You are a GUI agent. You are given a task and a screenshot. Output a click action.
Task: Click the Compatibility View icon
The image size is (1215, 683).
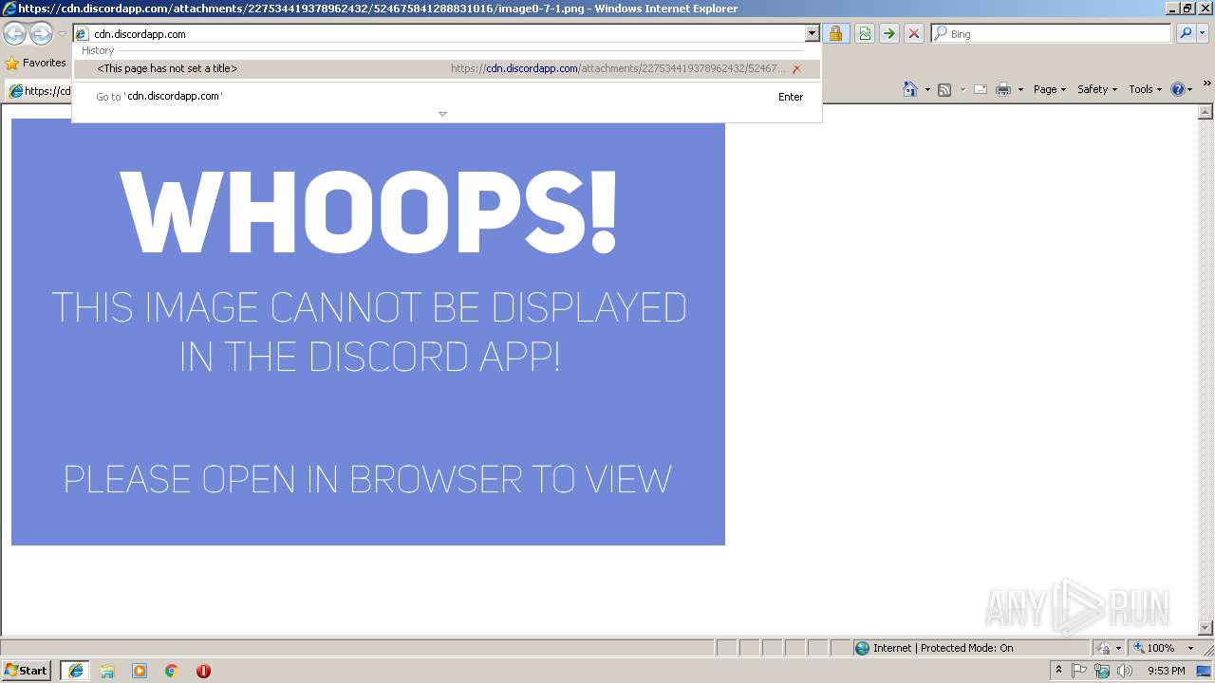tap(865, 34)
